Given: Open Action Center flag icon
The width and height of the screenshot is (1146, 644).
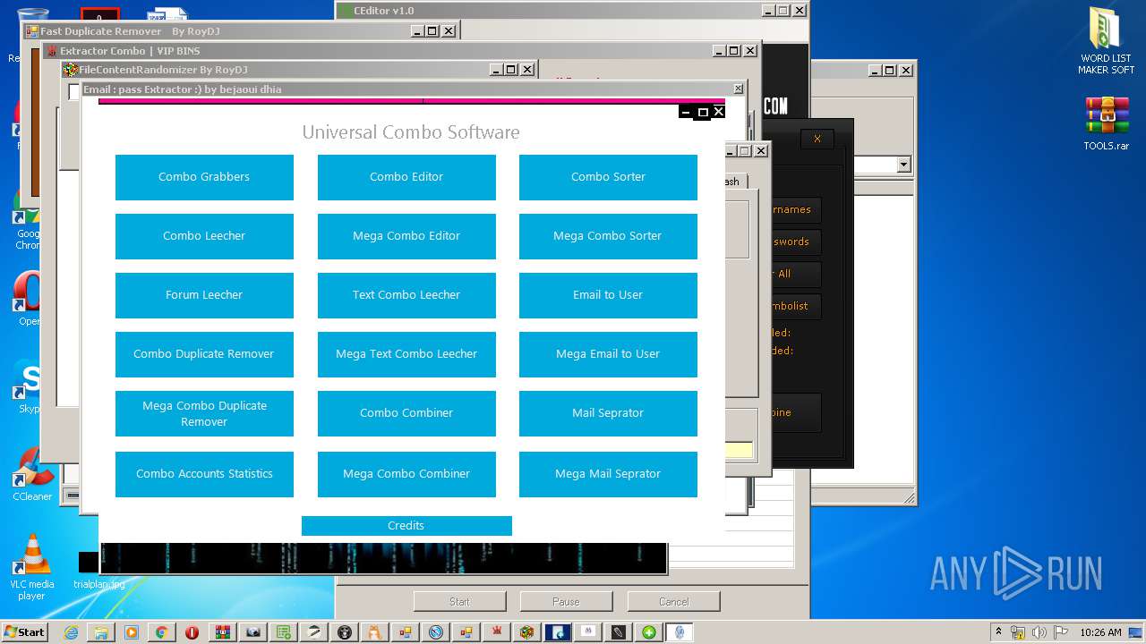Looking at the screenshot, I should tap(1063, 631).
